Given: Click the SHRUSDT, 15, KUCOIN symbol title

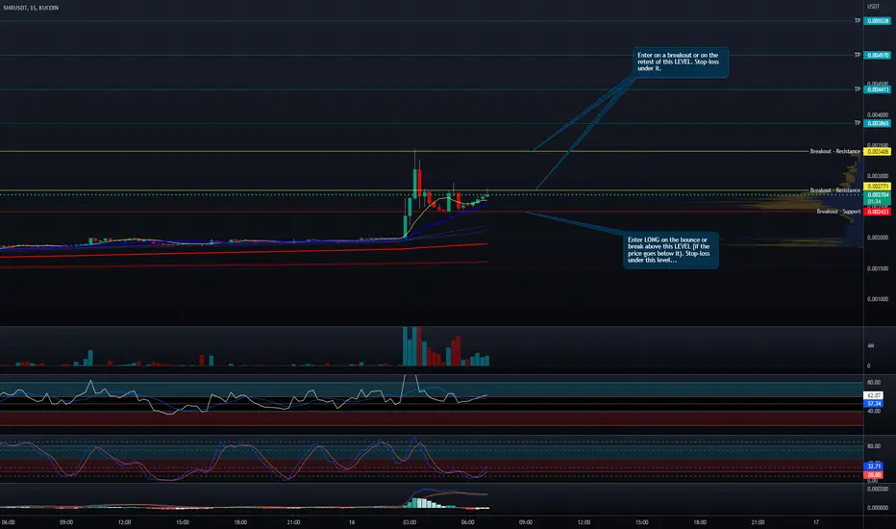Looking at the screenshot, I should [31, 8].
